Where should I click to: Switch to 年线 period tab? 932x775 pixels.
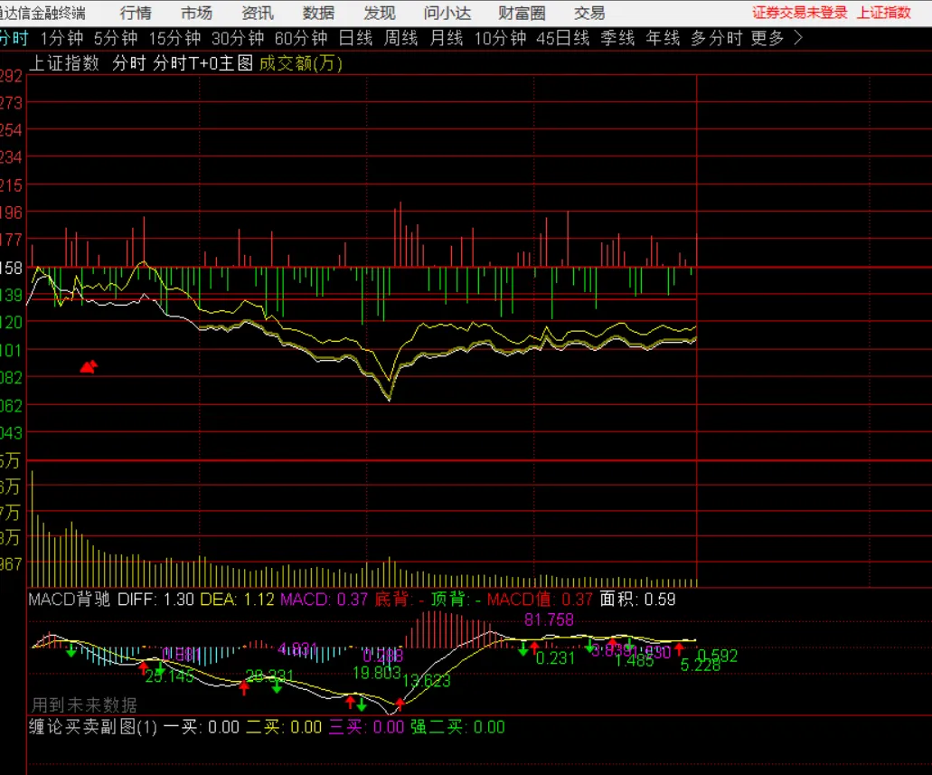(663, 39)
